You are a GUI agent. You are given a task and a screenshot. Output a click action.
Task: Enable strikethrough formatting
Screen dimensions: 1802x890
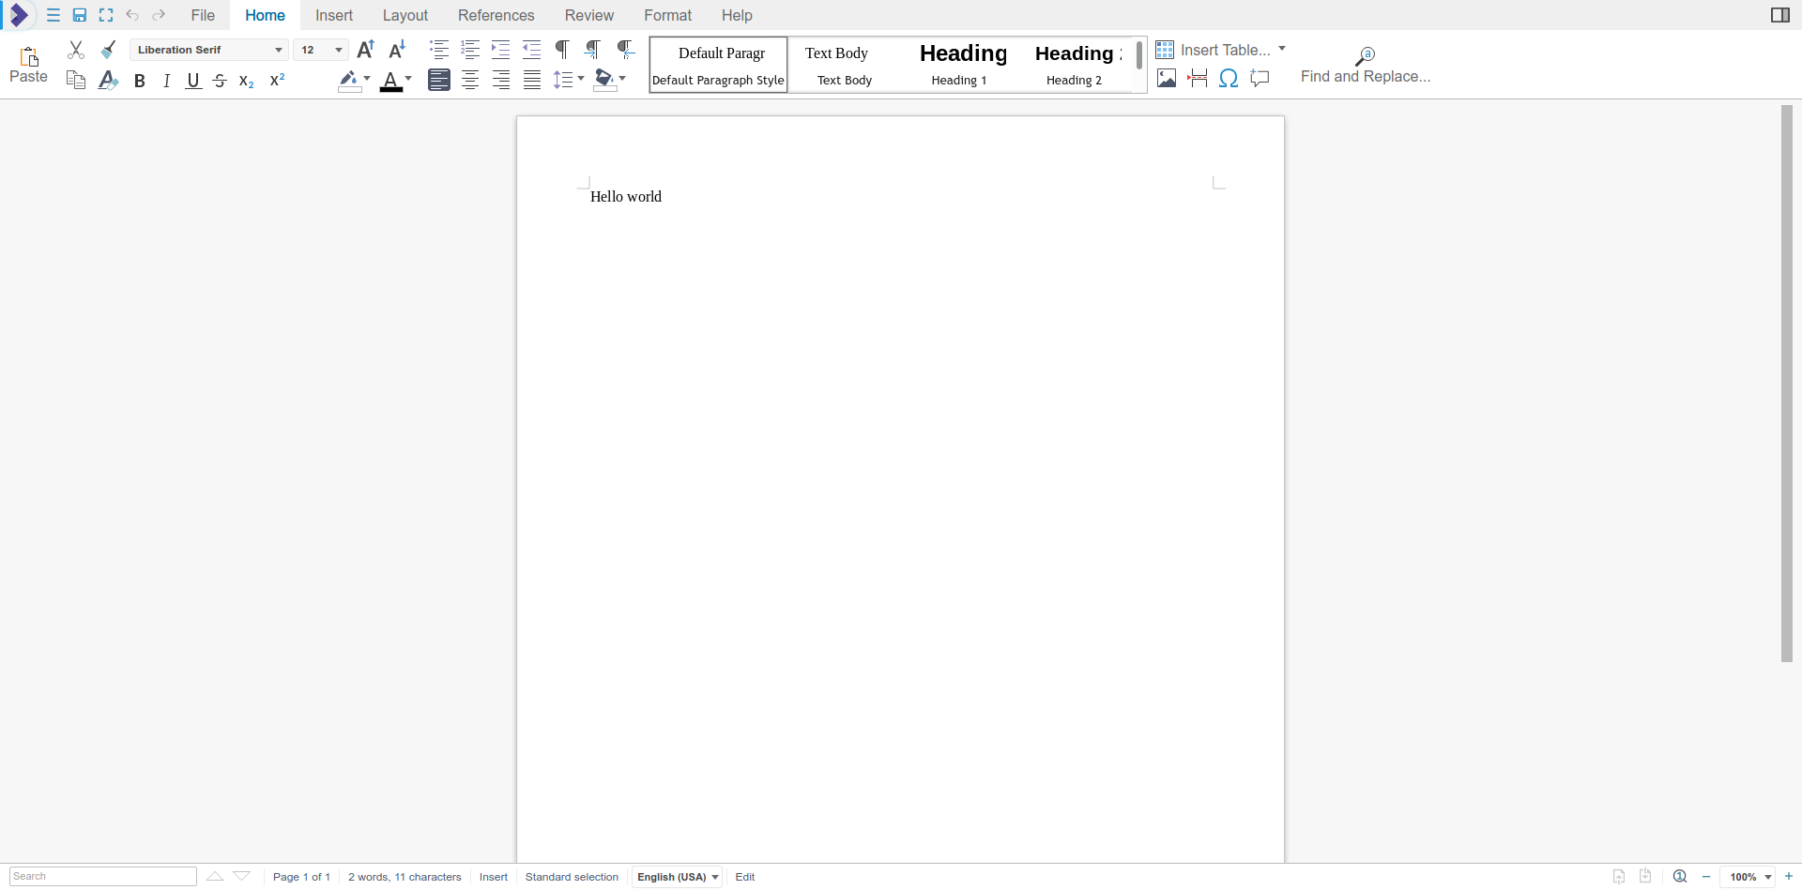pos(219,81)
